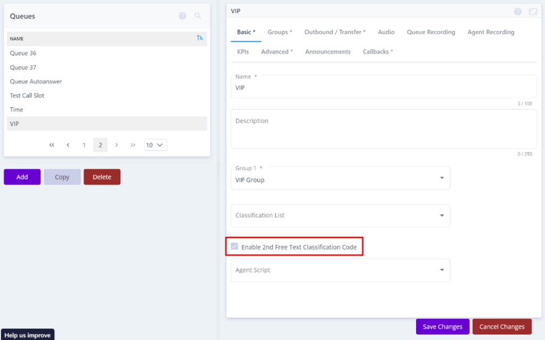Delete the selected queue
Image resolution: width=545 pixels, height=340 pixels.
pyautogui.click(x=102, y=176)
